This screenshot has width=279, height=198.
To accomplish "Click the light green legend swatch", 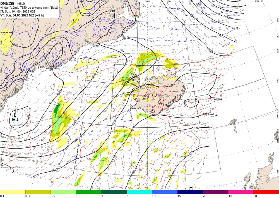I will [x=63, y=192].
